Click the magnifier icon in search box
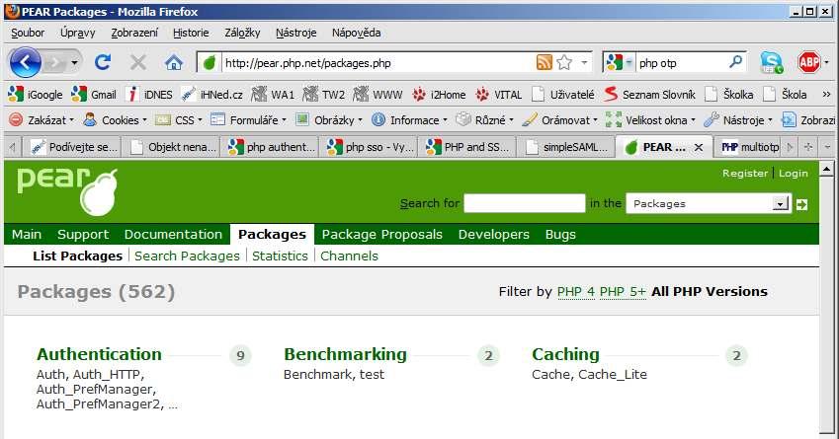Image resolution: width=839 pixels, height=439 pixels. [x=735, y=62]
